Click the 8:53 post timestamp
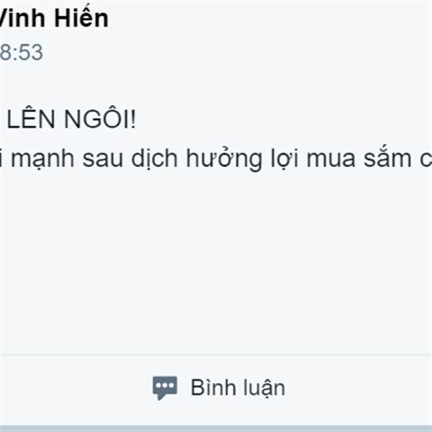The image size is (432, 432). coord(22,53)
